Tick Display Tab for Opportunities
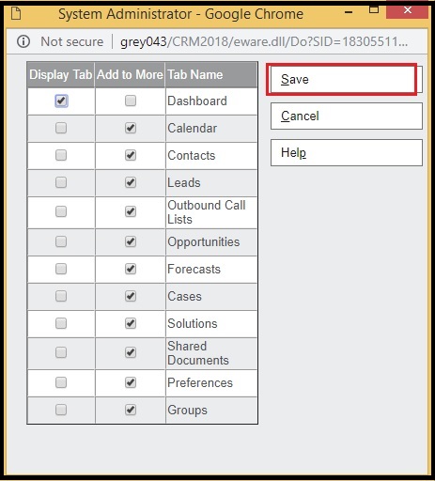Screen dimensions: 435x481 tap(61, 241)
